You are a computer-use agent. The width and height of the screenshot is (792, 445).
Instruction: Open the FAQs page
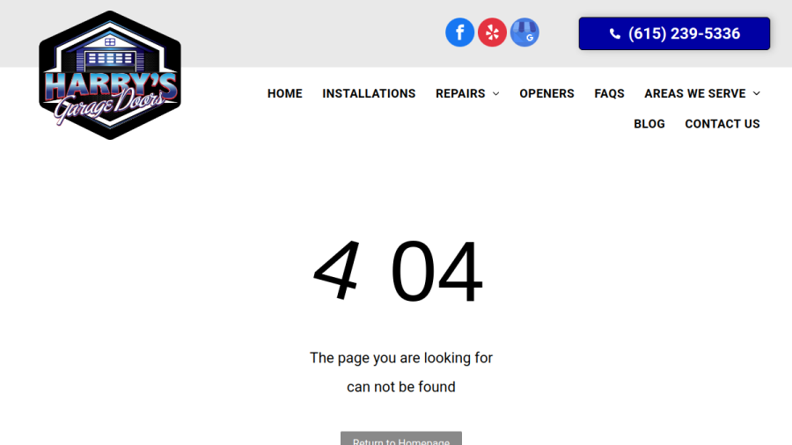609,94
